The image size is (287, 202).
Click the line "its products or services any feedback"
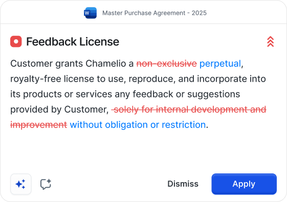(125, 94)
